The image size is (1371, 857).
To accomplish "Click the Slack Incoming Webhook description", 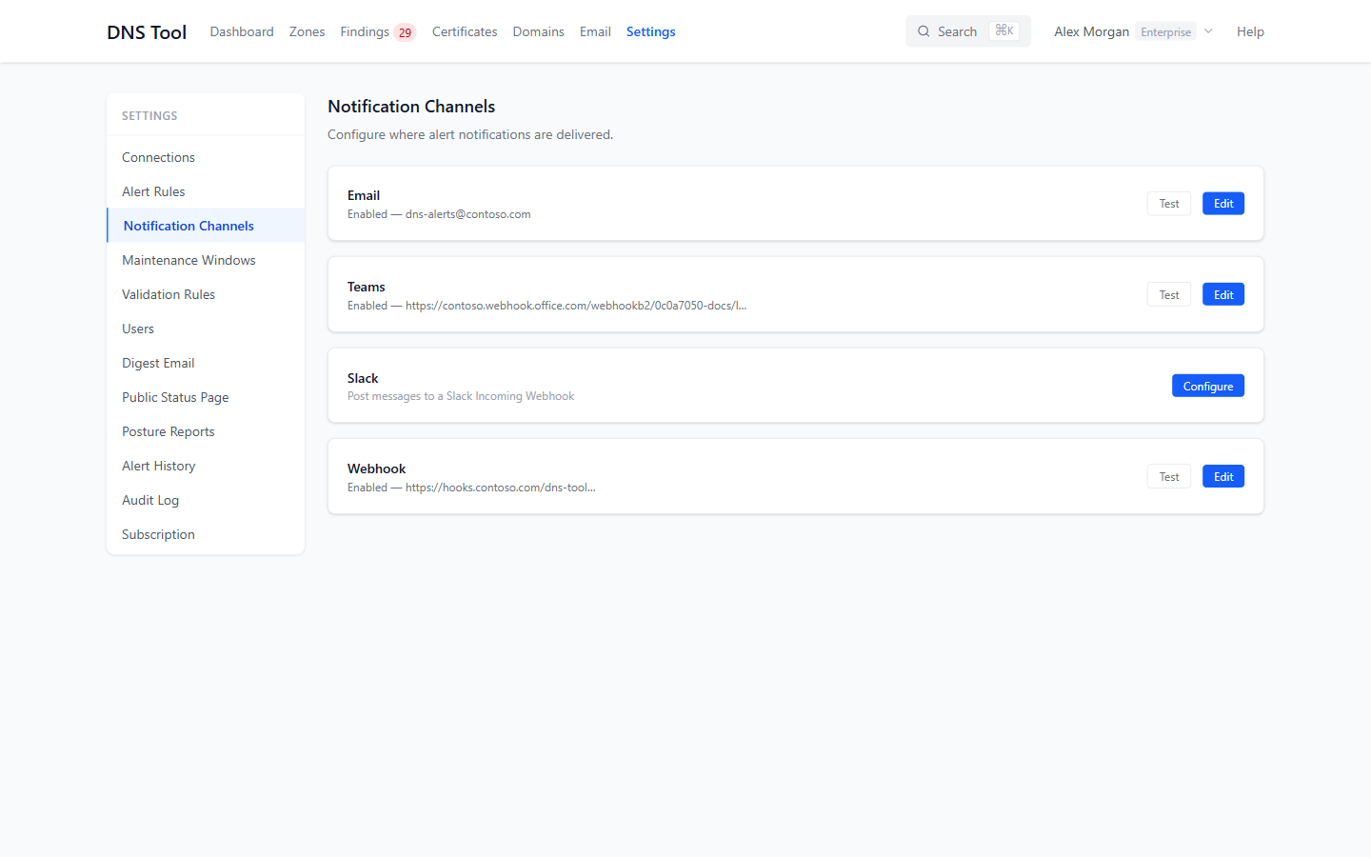I will (x=461, y=396).
